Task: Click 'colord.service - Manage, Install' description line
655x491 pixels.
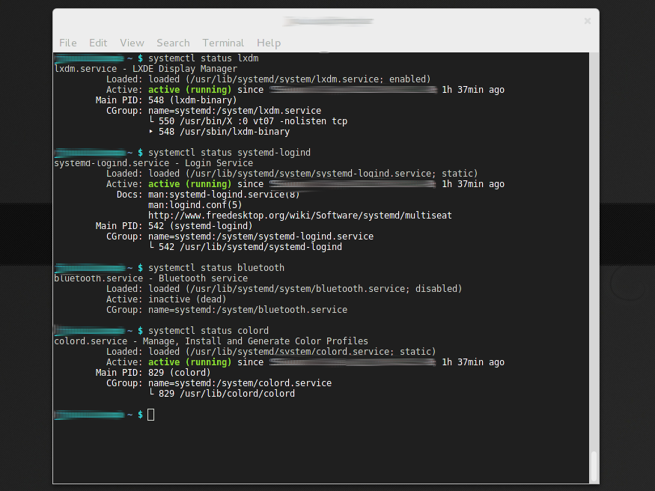Action: coord(211,341)
